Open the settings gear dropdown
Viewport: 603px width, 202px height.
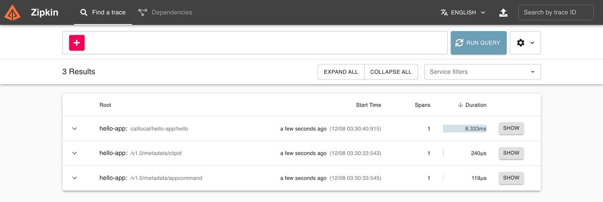tap(525, 43)
